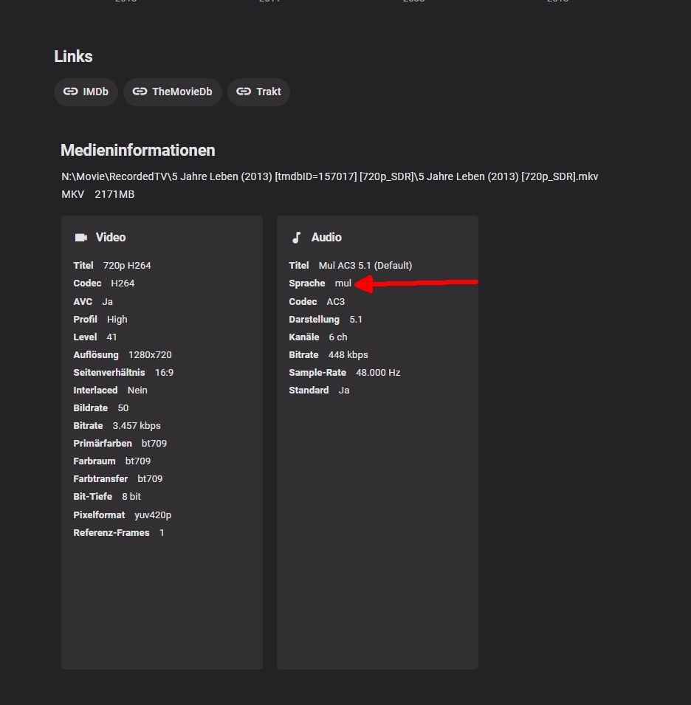691x705 pixels.
Task: Click the music note Audio icon
Action: point(297,238)
